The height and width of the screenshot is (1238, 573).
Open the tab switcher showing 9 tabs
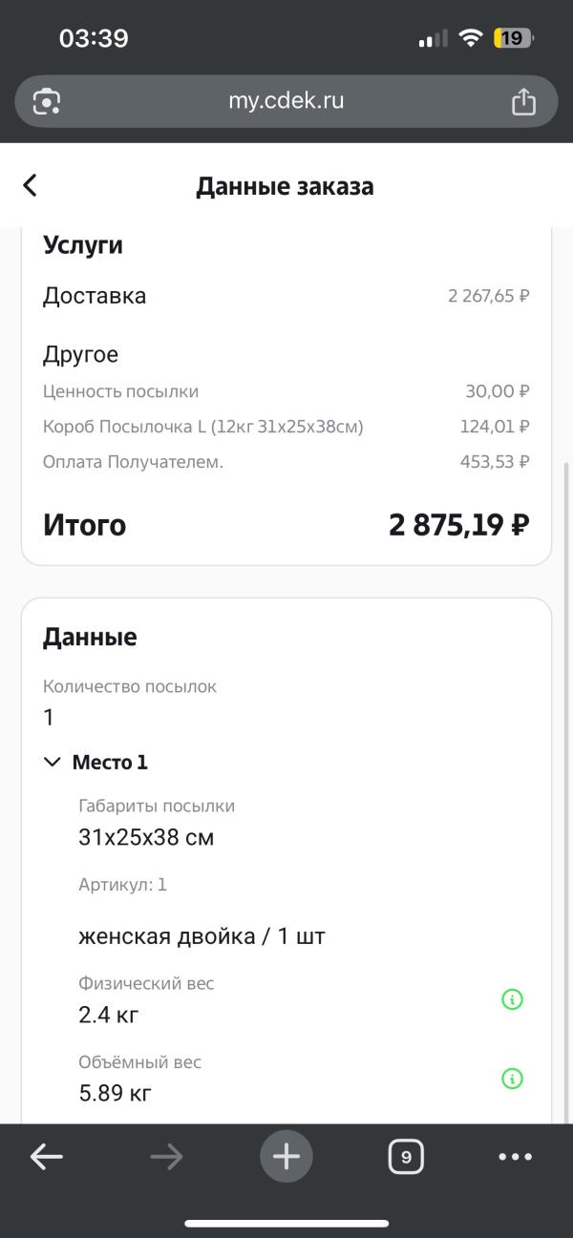pyautogui.click(x=406, y=1158)
